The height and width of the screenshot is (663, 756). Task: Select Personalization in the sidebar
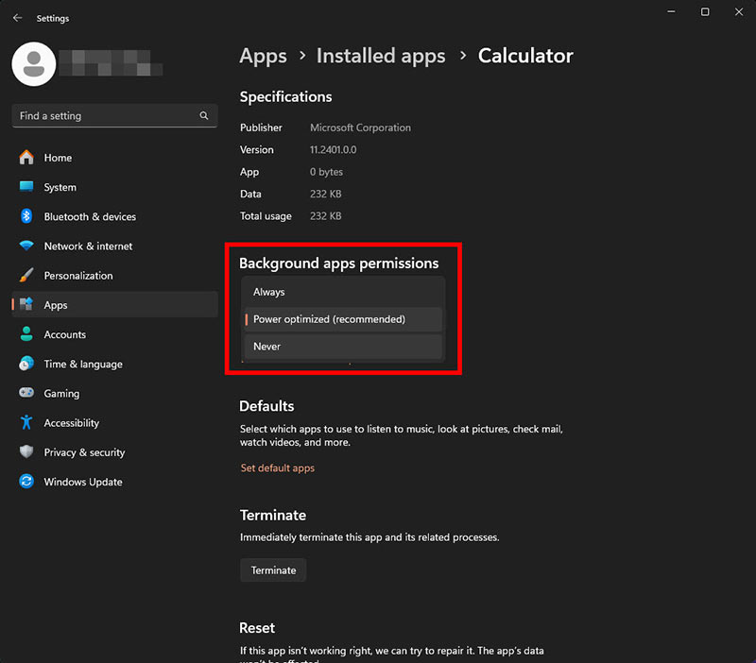[x=114, y=275]
